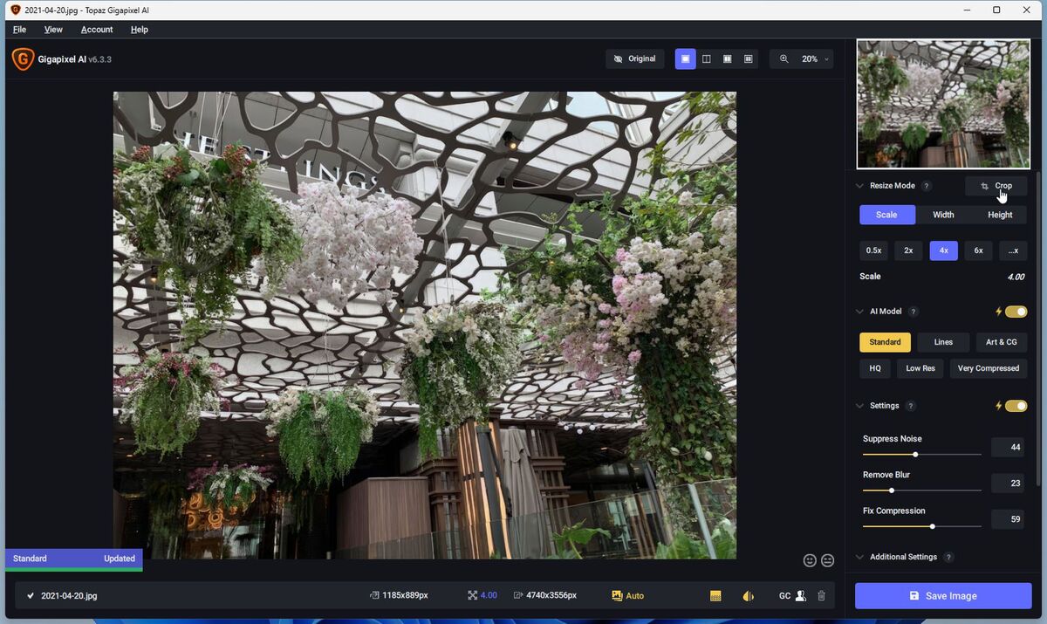Click the Crop button
The image size is (1047, 624).
pyautogui.click(x=996, y=186)
